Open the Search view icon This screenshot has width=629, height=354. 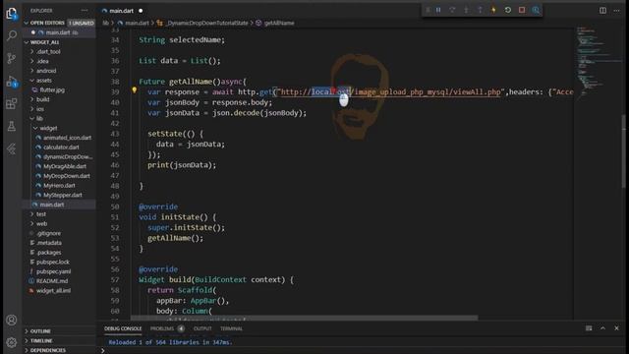pos(12,35)
